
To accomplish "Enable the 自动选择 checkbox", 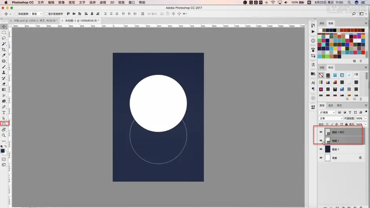I will pos(16,14).
